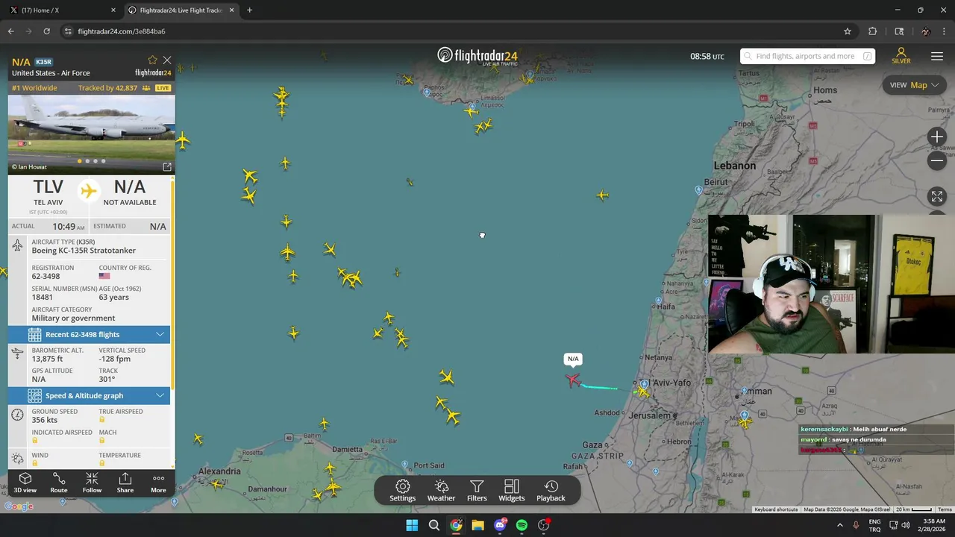Viewport: 955px width, 537px height.
Task: Bookmark this page star
Action: (848, 31)
